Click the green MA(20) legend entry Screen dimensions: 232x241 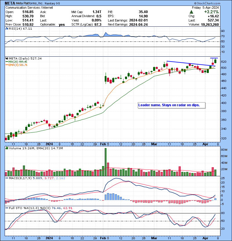(16, 62)
